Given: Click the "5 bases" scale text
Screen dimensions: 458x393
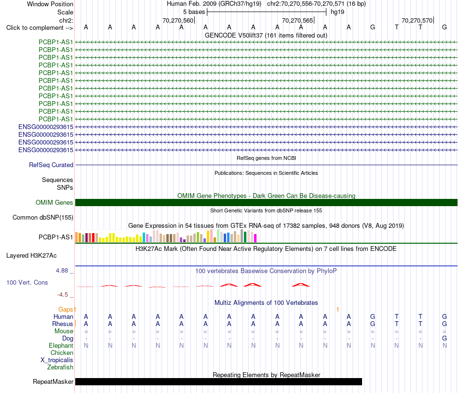Looking at the screenshot, I should click(194, 12).
